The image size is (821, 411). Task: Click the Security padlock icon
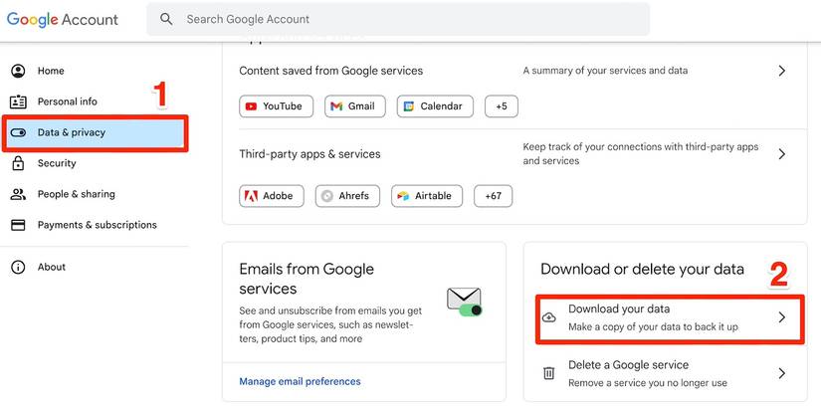pos(18,163)
